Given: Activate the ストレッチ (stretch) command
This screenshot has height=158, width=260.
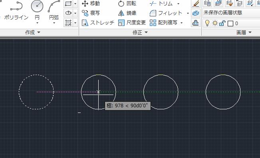Looking at the screenshot, I should click(98, 23).
